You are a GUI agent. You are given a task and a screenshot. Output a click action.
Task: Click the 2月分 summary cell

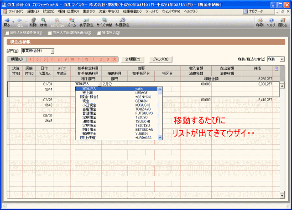click(x=141, y=84)
